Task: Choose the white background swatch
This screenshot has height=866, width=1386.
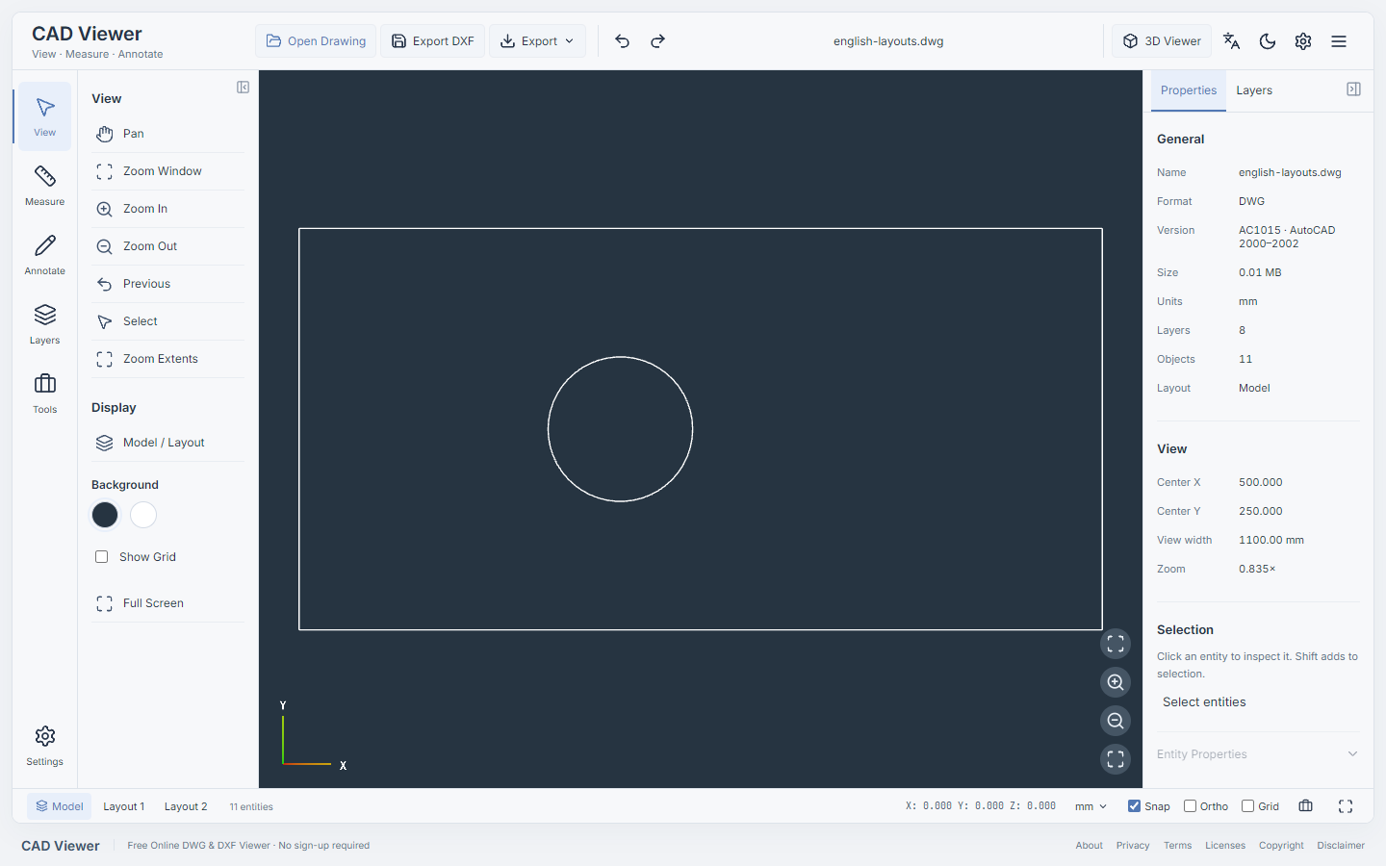Action: (x=143, y=515)
